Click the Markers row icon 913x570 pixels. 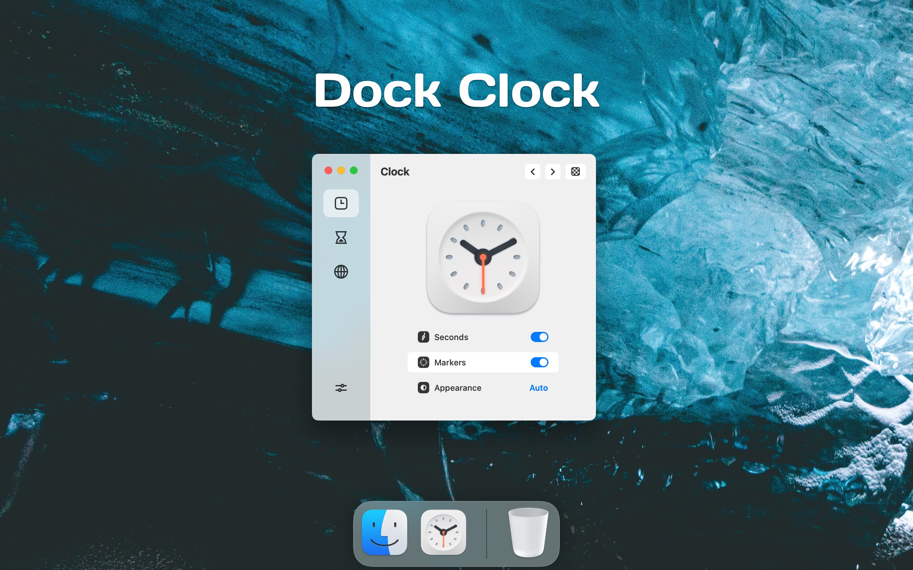click(423, 363)
